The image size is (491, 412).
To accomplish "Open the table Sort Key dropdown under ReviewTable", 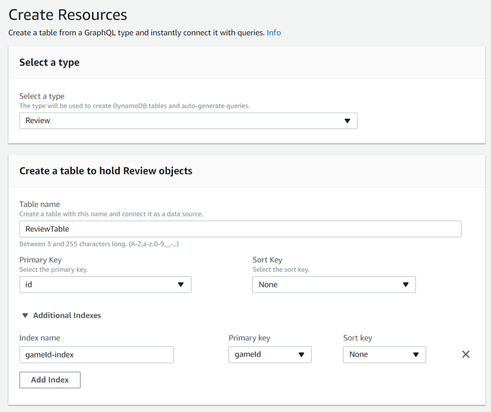I will (334, 284).
